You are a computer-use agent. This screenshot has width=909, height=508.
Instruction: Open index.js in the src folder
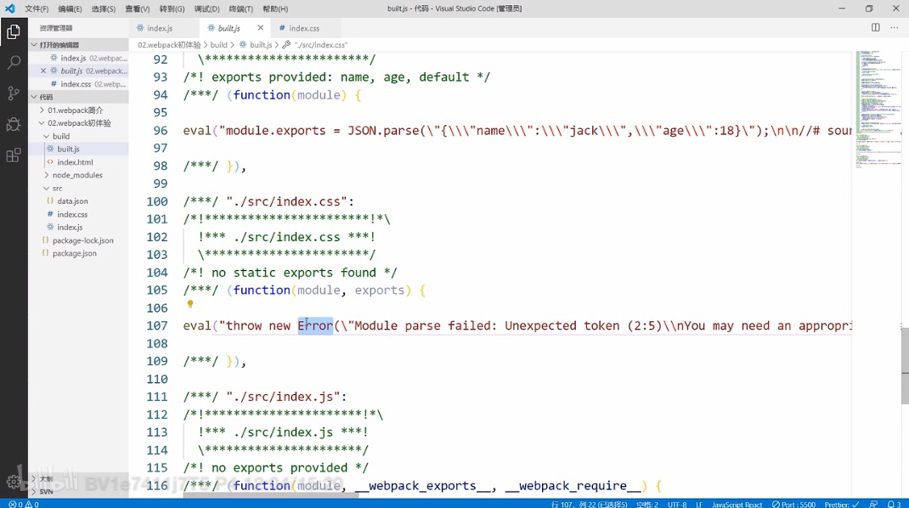[78, 228]
